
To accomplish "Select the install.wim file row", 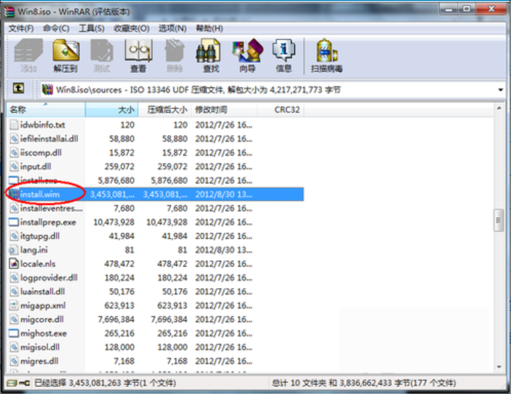I will pos(41,194).
